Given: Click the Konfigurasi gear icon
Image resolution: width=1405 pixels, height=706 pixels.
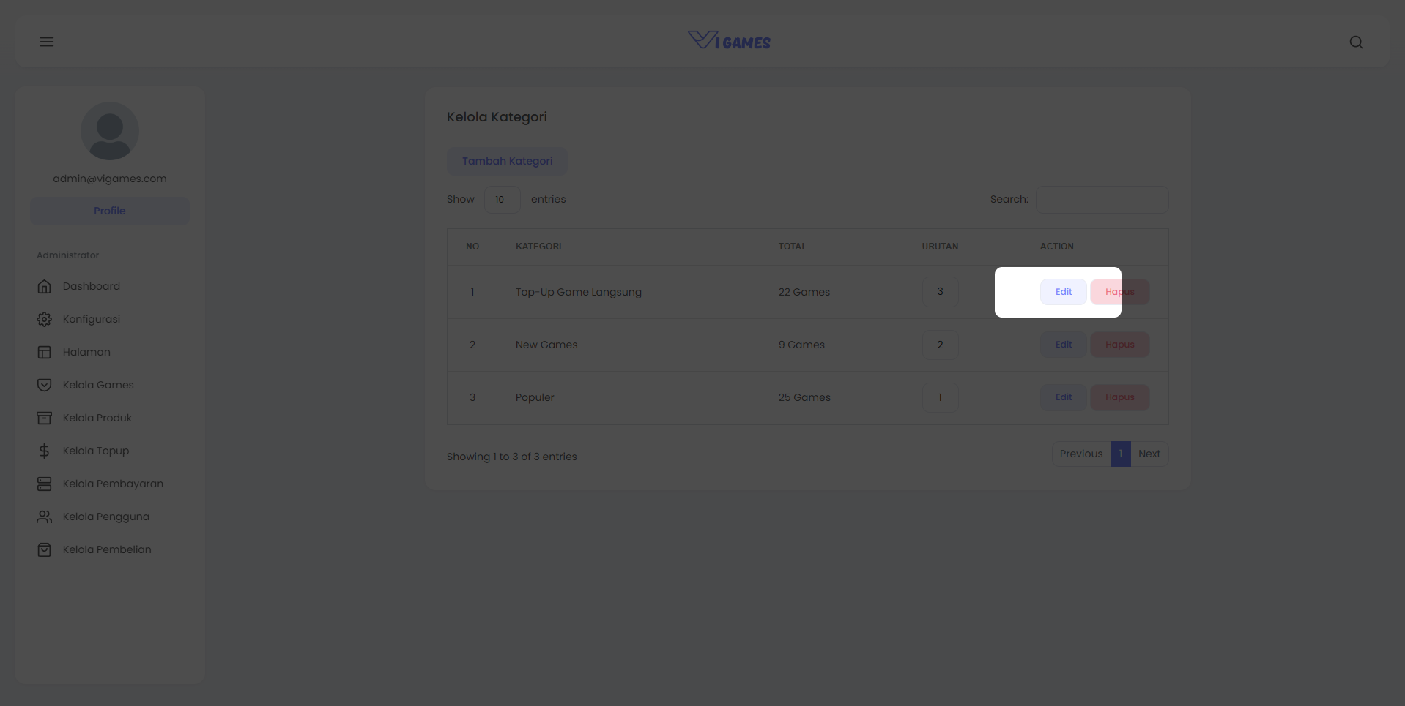Looking at the screenshot, I should point(45,319).
